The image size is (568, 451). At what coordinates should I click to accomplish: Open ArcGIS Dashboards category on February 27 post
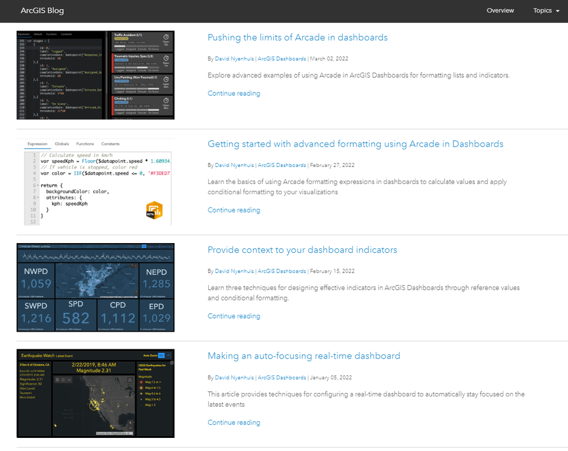click(x=281, y=165)
